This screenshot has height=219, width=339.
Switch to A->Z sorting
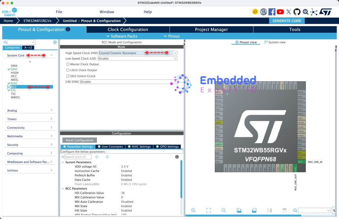28,48
